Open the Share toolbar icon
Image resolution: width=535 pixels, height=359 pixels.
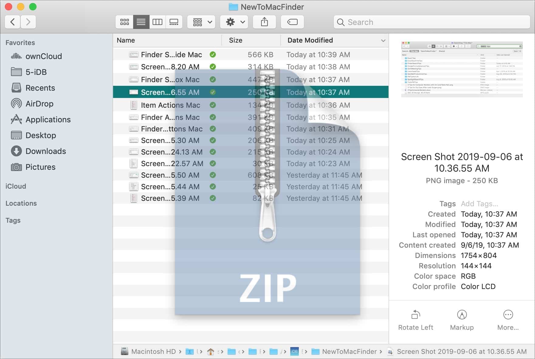pyautogui.click(x=264, y=22)
